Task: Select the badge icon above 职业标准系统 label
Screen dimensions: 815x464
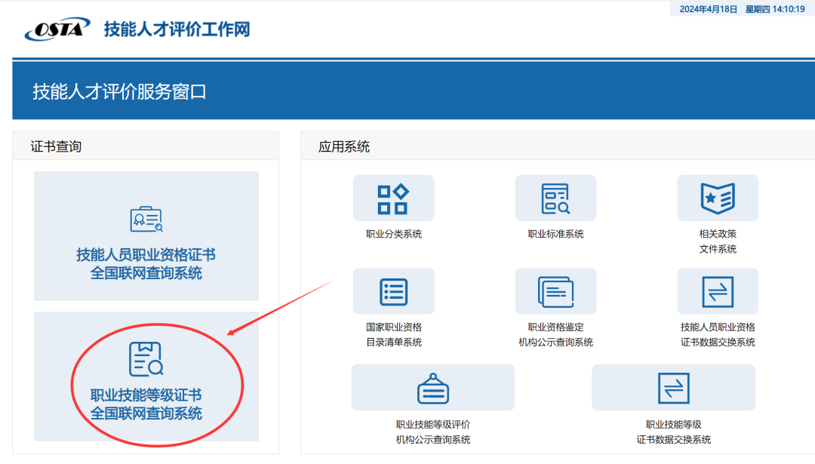Action: tap(555, 198)
